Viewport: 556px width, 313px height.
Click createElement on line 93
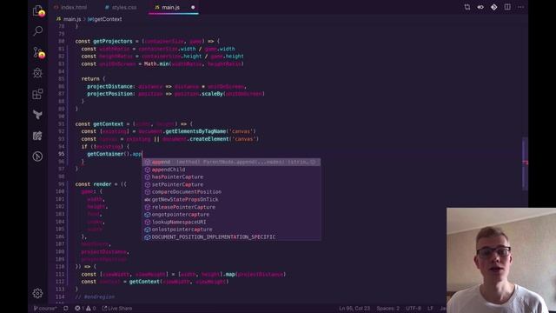208,139
